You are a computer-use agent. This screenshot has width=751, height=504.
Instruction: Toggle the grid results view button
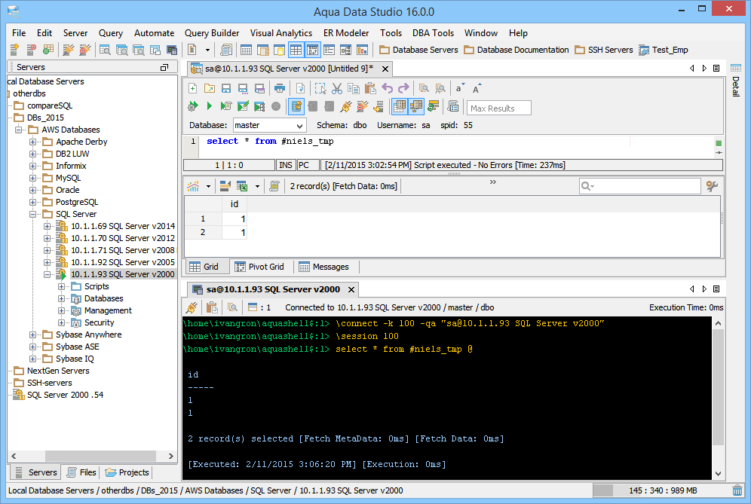coord(400,106)
